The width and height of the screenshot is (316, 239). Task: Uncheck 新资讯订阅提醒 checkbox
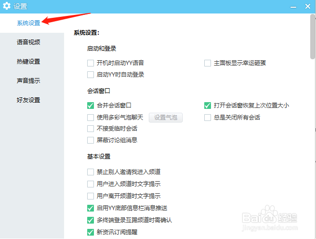point(91,232)
